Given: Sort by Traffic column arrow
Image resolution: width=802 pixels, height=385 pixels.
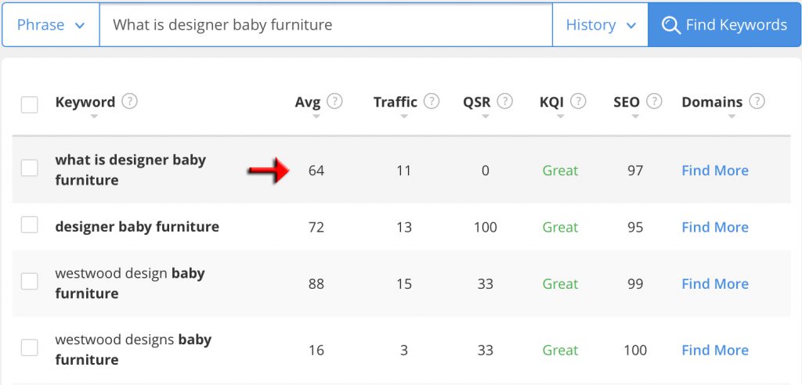Looking at the screenshot, I should click(x=404, y=117).
